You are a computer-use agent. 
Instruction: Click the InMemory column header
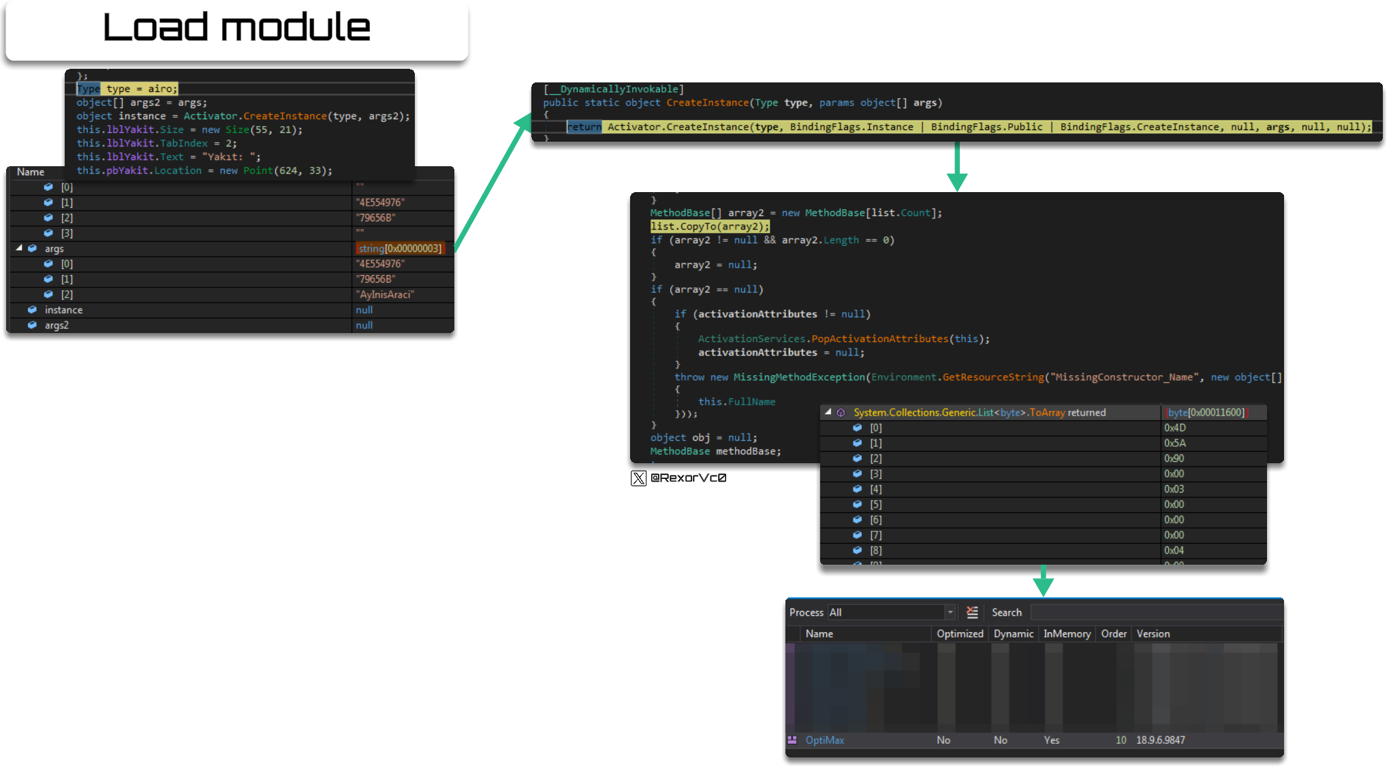[1067, 633]
